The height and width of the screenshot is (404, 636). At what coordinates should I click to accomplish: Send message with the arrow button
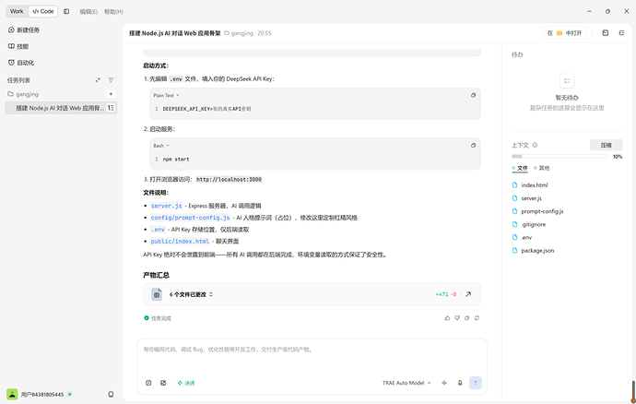pyautogui.click(x=476, y=383)
